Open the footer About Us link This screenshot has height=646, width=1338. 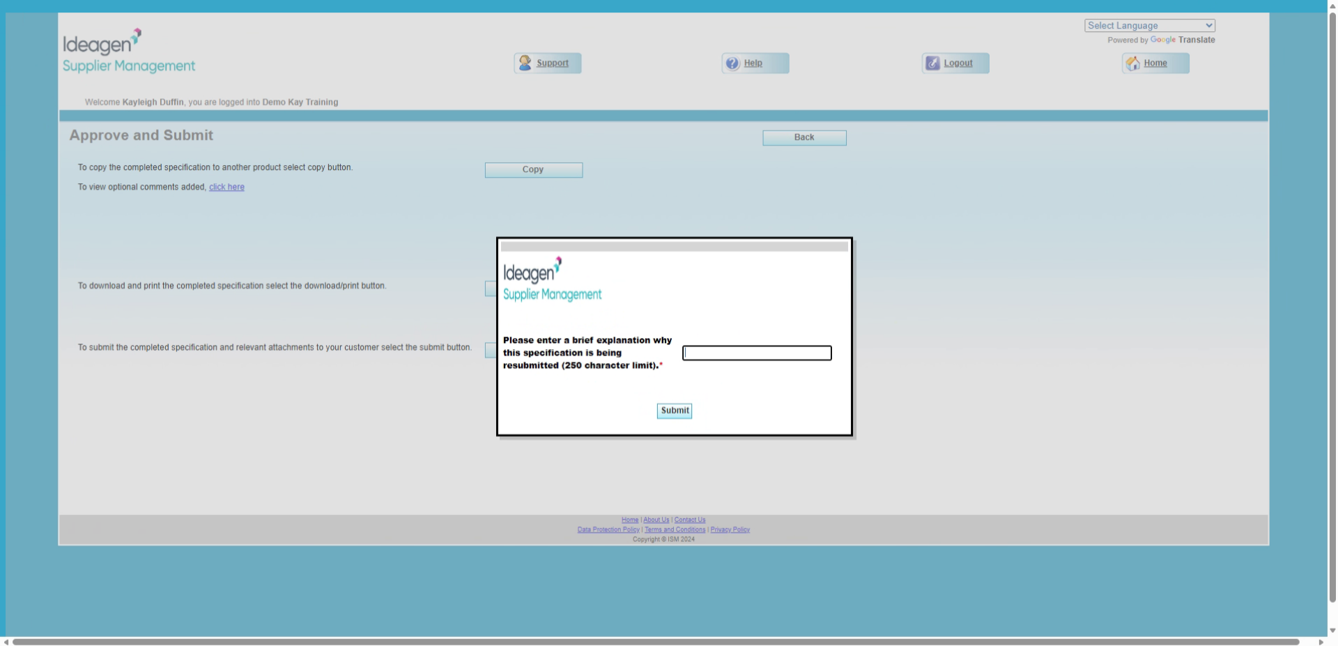pyautogui.click(x=656, y=520)
